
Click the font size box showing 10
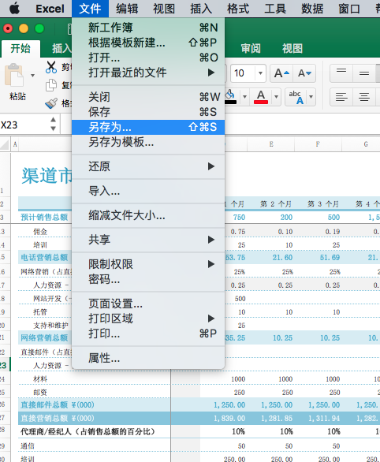point(242,73)
